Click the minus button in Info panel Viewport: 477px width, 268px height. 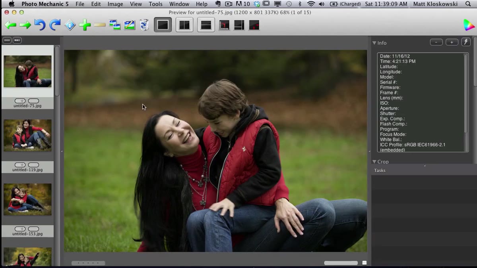[x=436, y=42]
